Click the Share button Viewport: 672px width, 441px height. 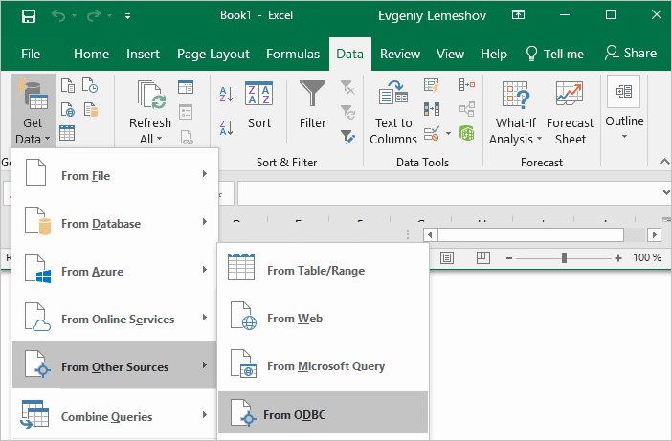pos(630,54)
